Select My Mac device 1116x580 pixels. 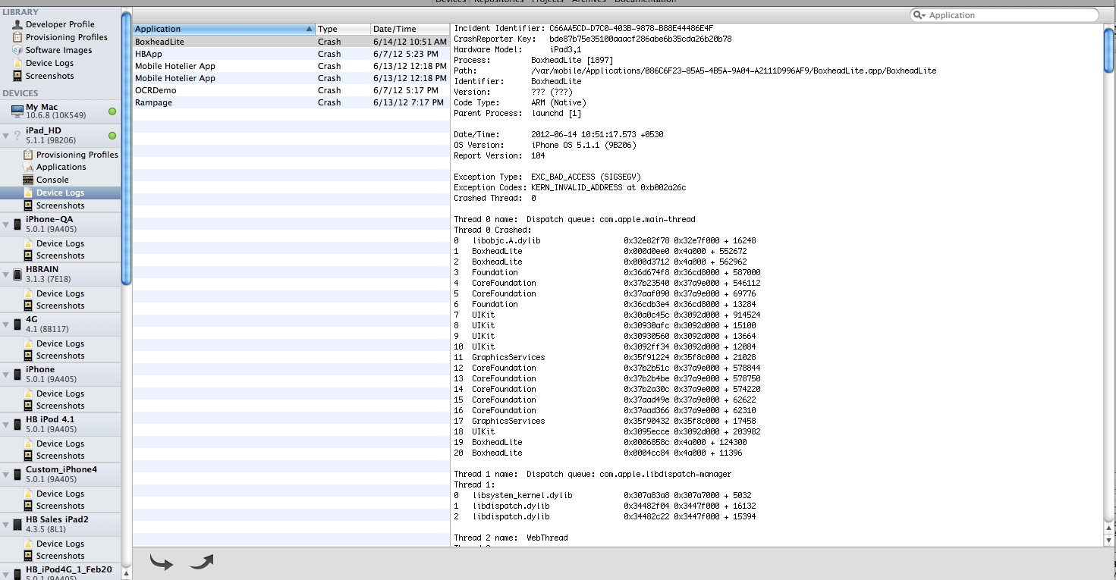[60, 111]
